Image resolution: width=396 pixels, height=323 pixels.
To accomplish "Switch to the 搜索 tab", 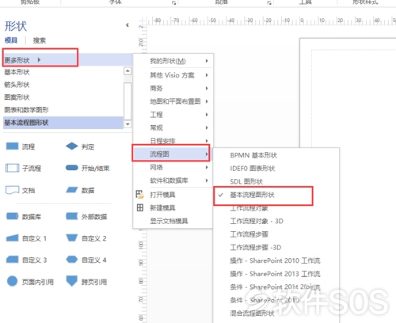I will pyautogui.click(x=40, y=40).
